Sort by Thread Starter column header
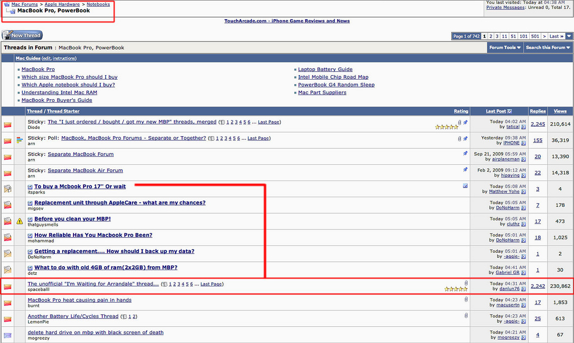Screen dimensions: 574x343 [63, 112]
